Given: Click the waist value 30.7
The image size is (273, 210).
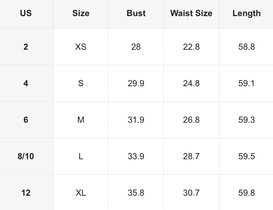Looking at the screenshot, I should click(191, 192).
